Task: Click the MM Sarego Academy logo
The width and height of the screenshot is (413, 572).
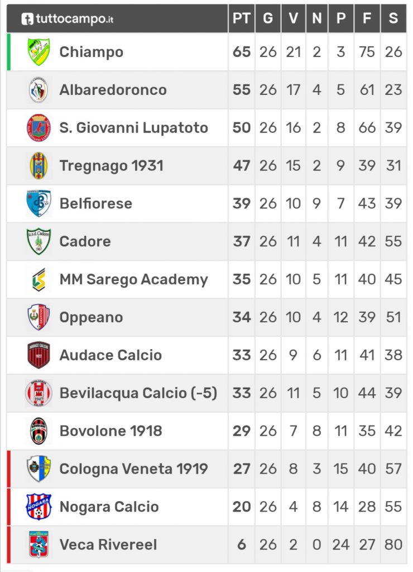Action: coord(39,279)
